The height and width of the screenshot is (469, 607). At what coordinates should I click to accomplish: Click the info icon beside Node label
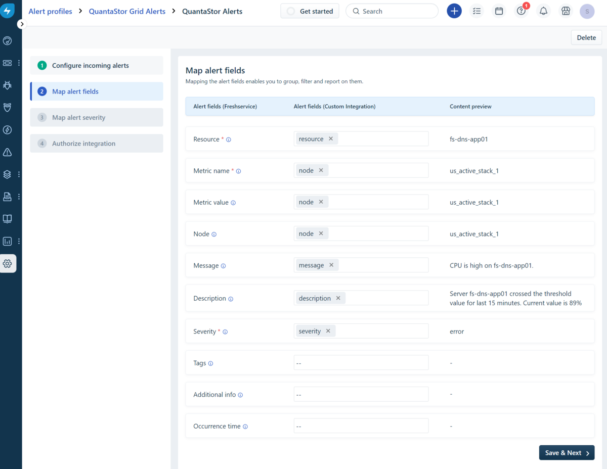pyautogui.click(x=214, y=234)
